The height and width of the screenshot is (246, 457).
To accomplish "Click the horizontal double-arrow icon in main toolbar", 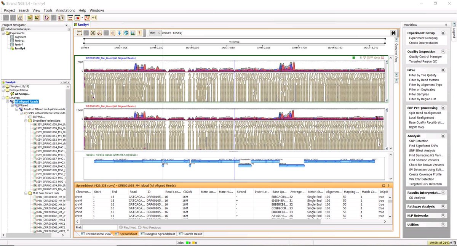I will click(94, 18).
